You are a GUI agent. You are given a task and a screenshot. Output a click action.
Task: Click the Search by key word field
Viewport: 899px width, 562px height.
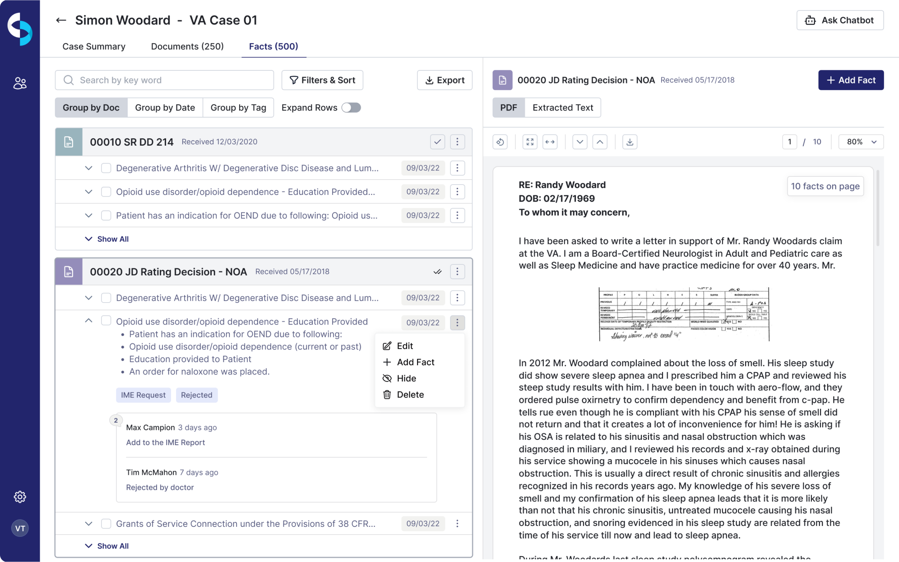(x=164, y=80)
